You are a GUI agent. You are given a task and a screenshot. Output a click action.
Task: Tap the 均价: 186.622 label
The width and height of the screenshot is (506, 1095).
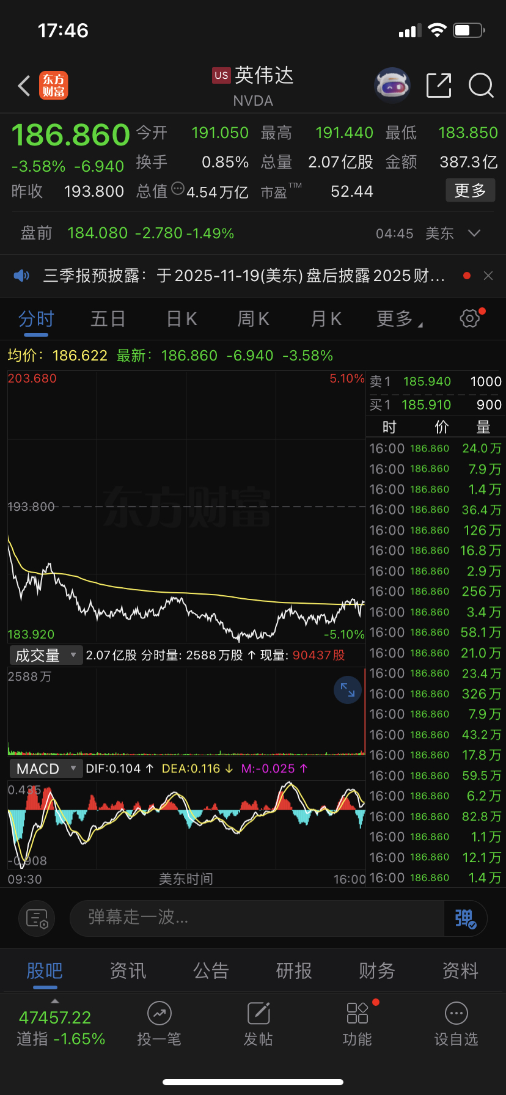pos(57,356)
